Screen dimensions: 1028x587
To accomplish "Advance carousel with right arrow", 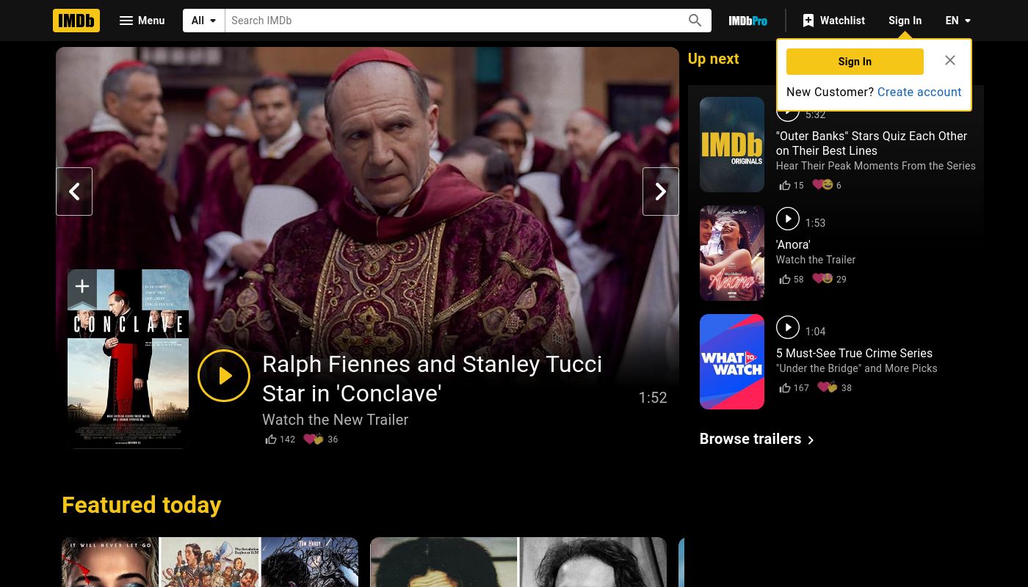I will pyautogui.click(x=661, y=192).
